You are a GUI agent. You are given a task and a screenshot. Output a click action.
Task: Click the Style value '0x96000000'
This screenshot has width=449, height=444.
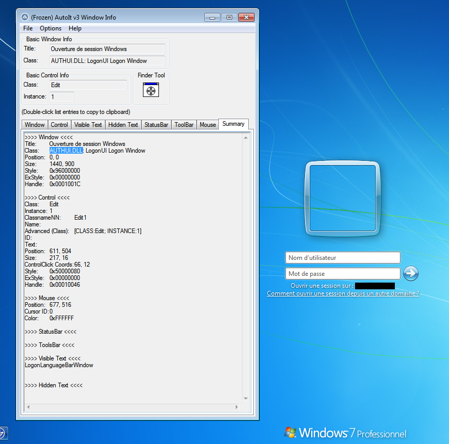coord(65,171)
